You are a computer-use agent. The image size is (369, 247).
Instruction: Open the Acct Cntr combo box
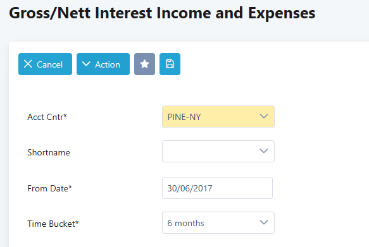point(218,116)
